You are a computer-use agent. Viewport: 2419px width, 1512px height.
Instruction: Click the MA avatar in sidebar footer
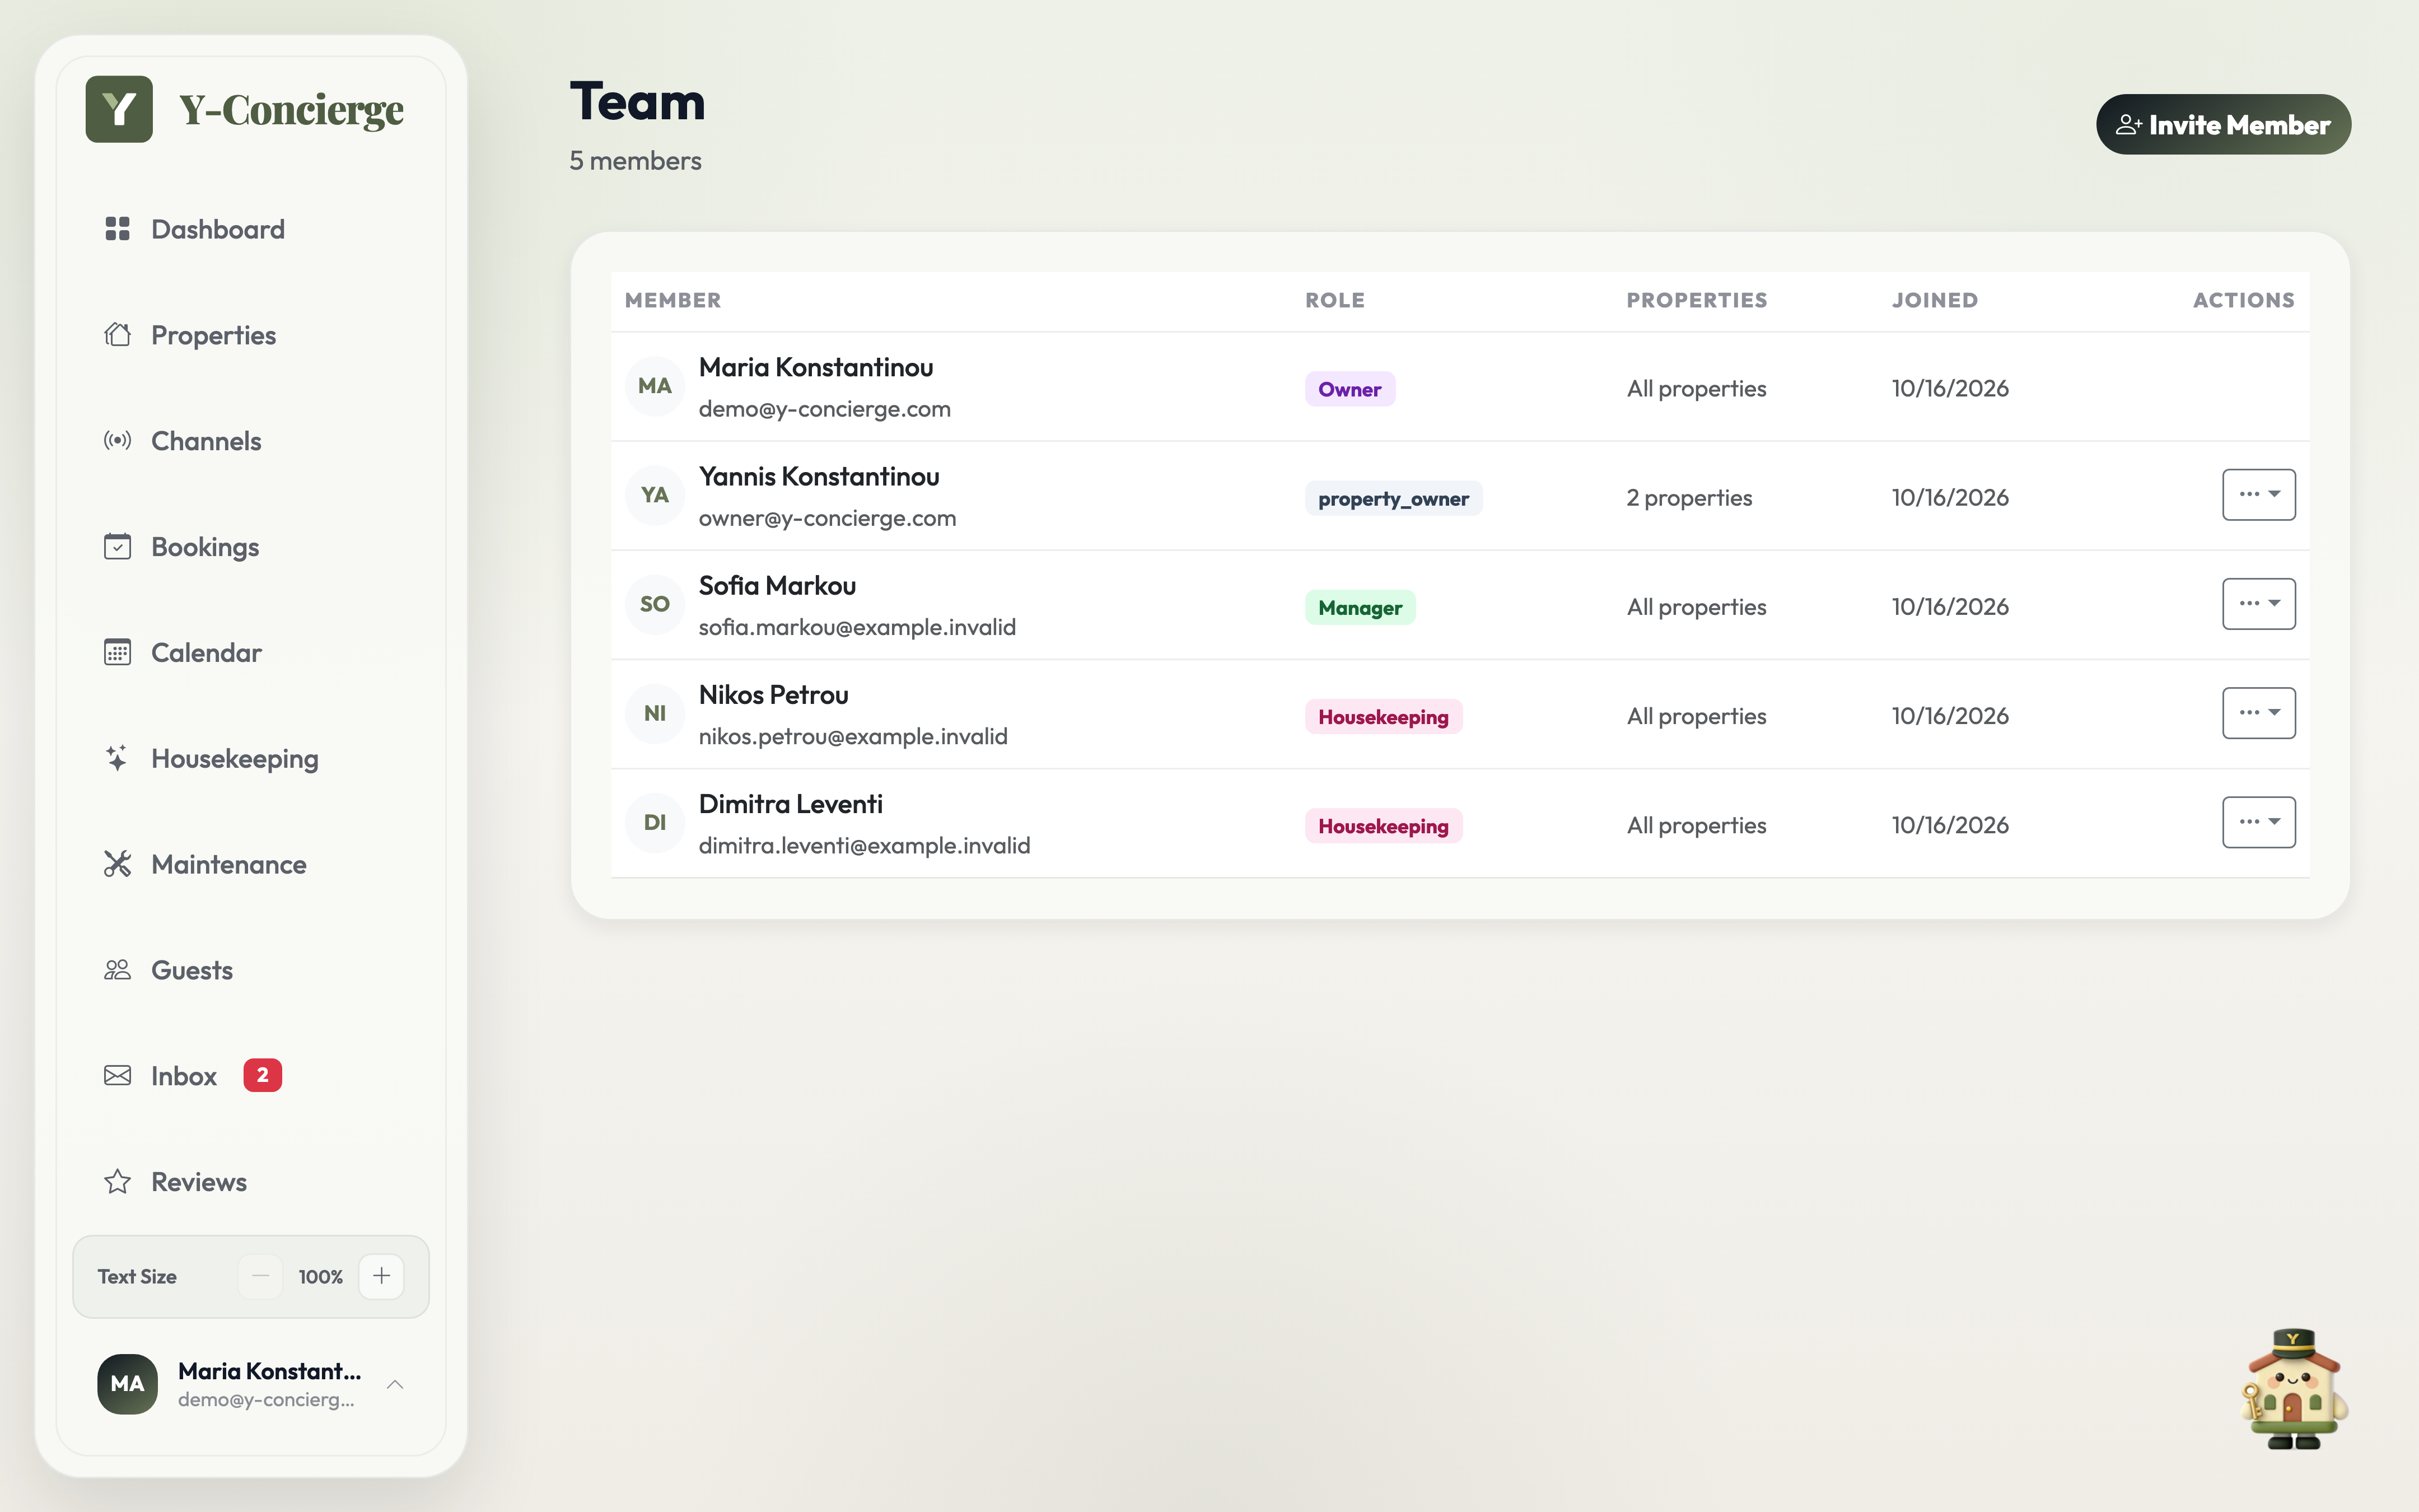(x=127, y=1384)
